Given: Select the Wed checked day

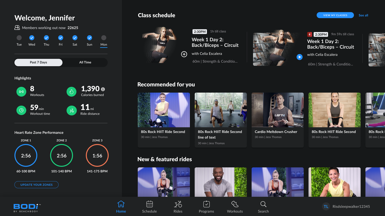Looking at the screenshot, I should pos(32,38).
